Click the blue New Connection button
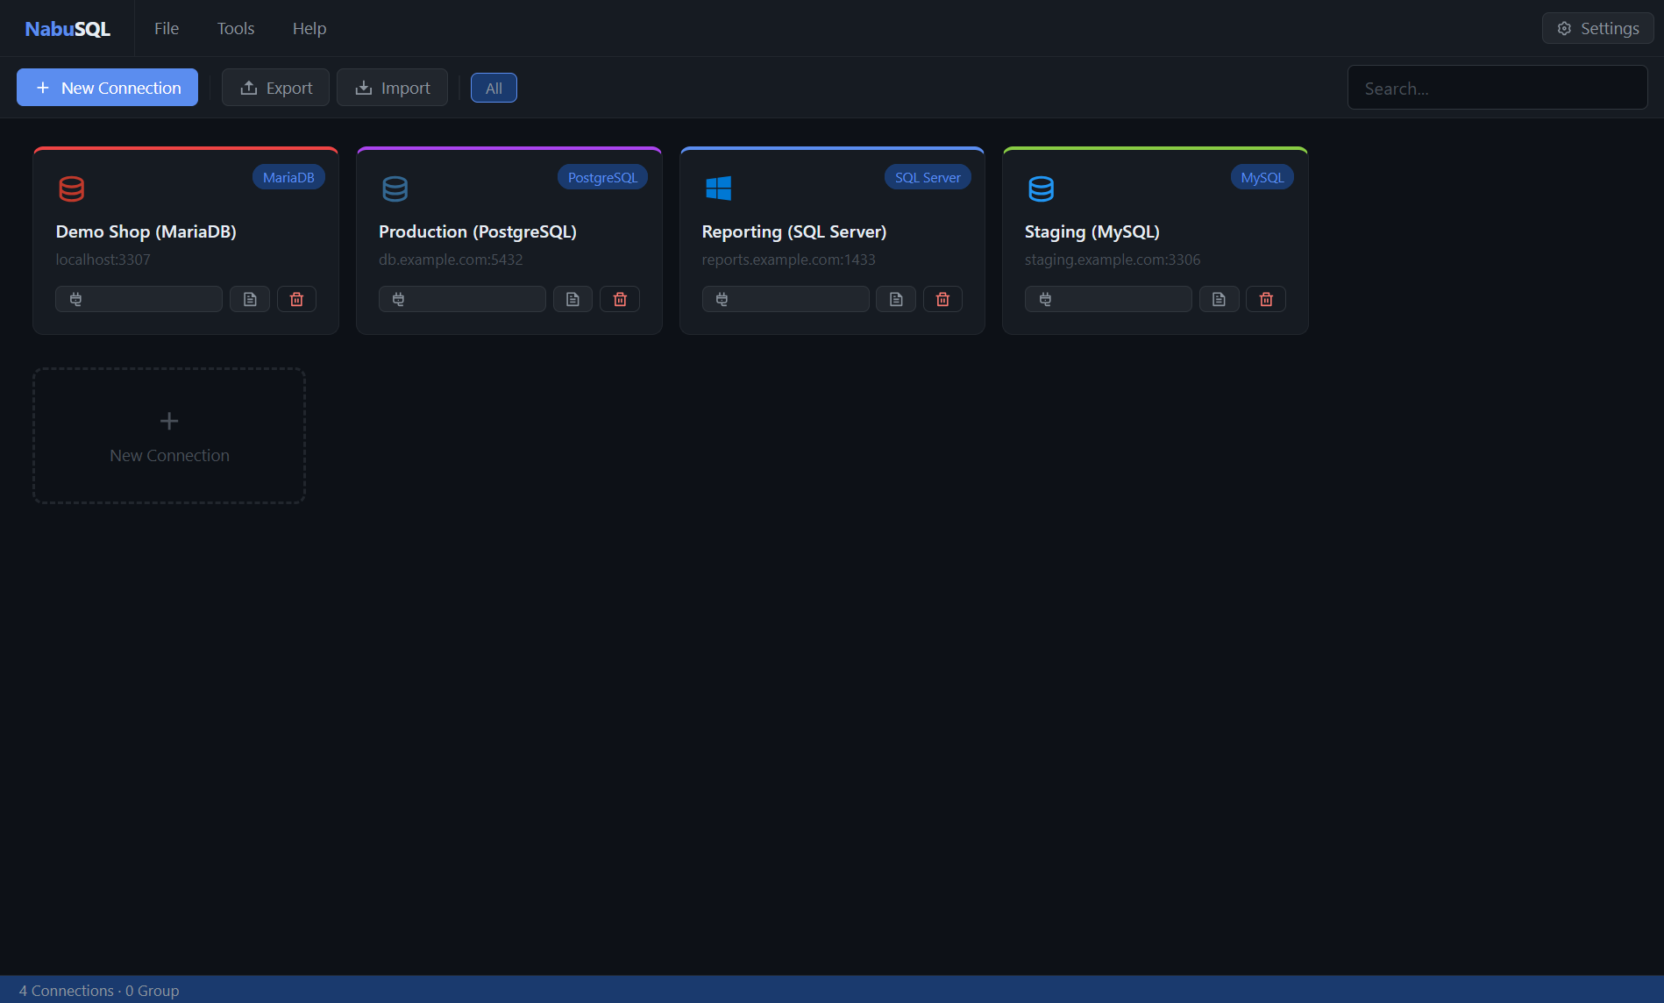This screenshot has width=1664, height=1003. [x=107, y=88]
